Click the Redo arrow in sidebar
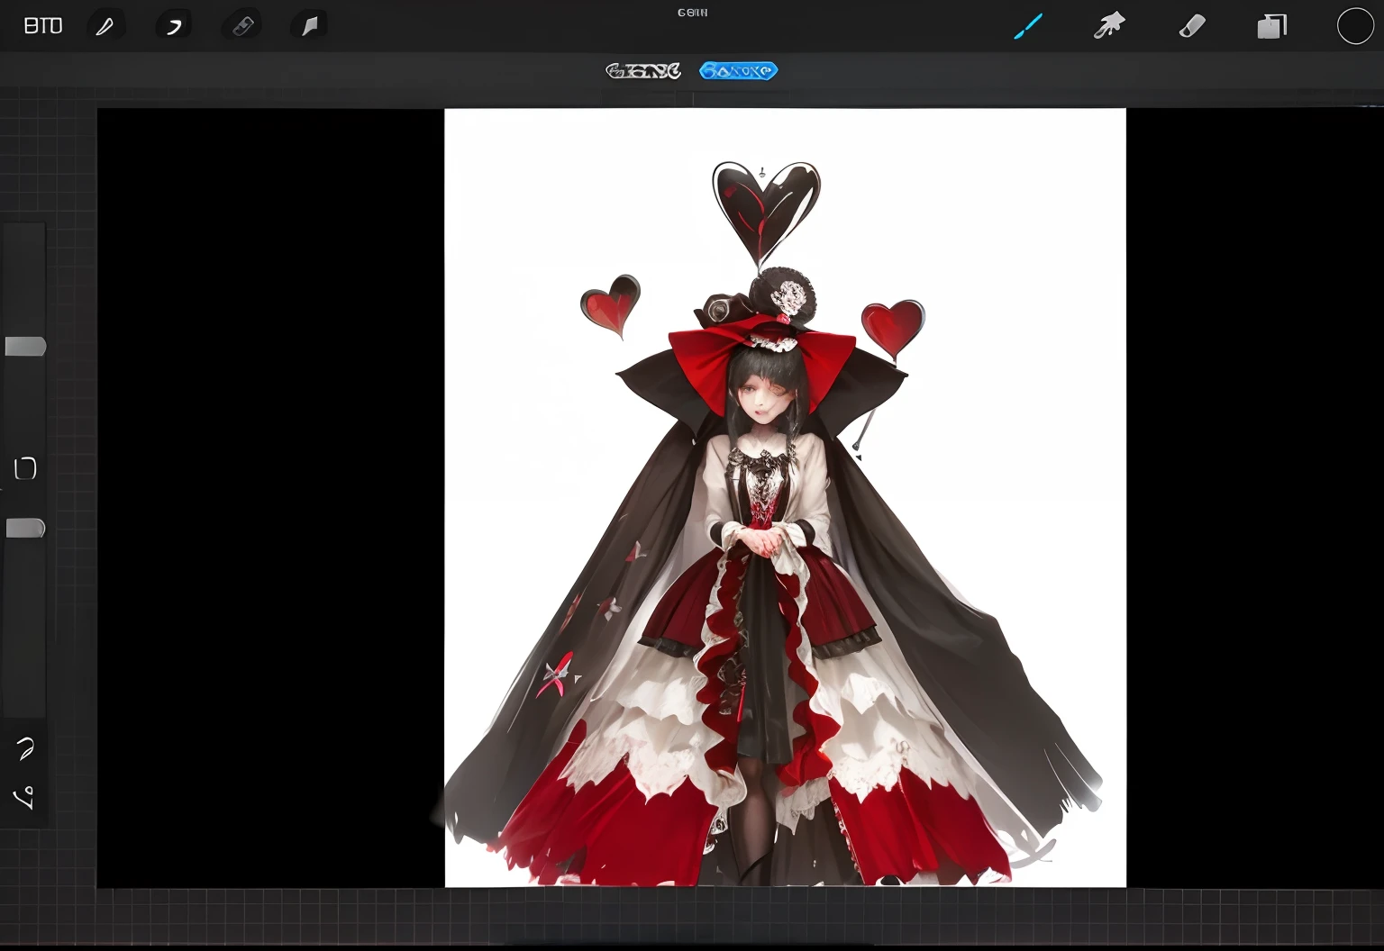 click(x=24, y=797)
